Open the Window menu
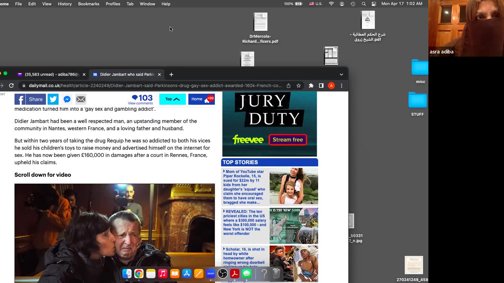 (147, 4)
